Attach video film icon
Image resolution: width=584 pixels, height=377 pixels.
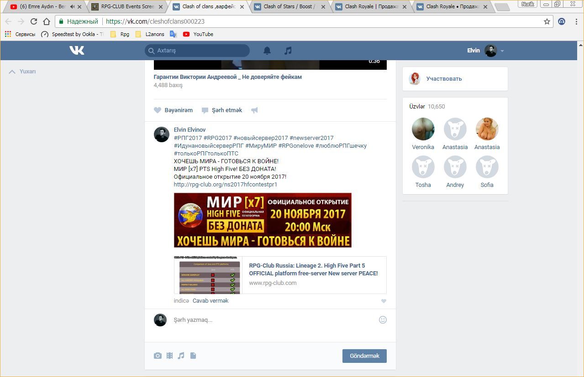[169, 356]
